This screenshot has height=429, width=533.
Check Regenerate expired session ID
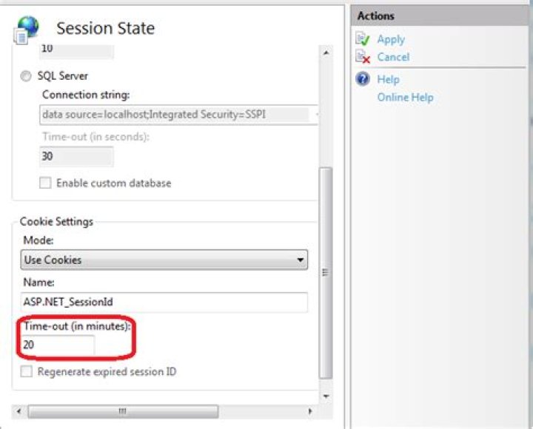pyautogui.click(x=26, y=371)
